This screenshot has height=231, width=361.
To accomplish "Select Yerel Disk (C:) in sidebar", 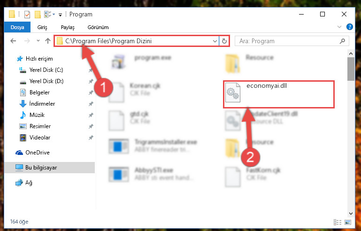I will tap(46, 70).
